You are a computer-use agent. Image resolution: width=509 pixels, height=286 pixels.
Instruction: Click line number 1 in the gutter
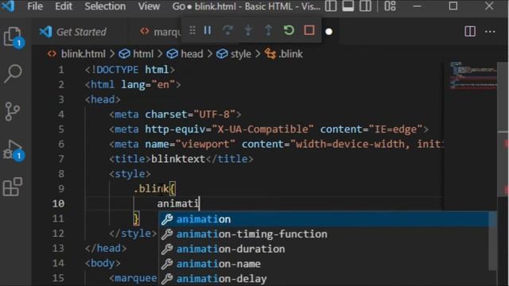[60, 70]
